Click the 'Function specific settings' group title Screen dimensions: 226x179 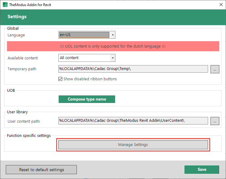pyautogui.click(x=29, y=136)
